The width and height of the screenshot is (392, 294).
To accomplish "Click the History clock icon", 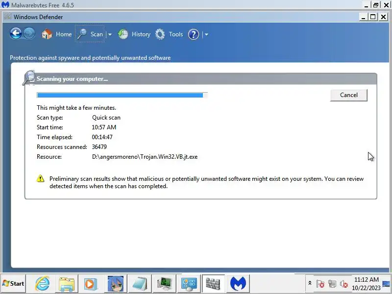I will pyautogui.click(x=123, y=34).
